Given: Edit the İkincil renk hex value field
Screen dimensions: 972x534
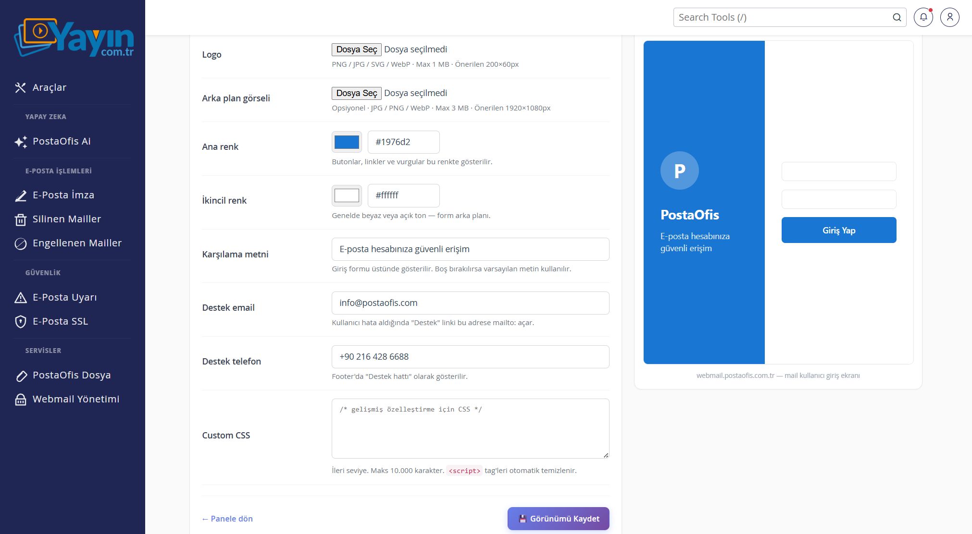Looking at the screenshot, I should coord(403,195).
